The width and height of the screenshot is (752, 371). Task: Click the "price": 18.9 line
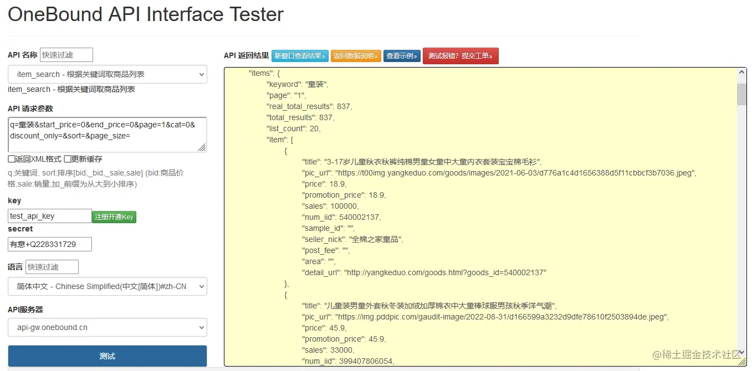[324, 184]
